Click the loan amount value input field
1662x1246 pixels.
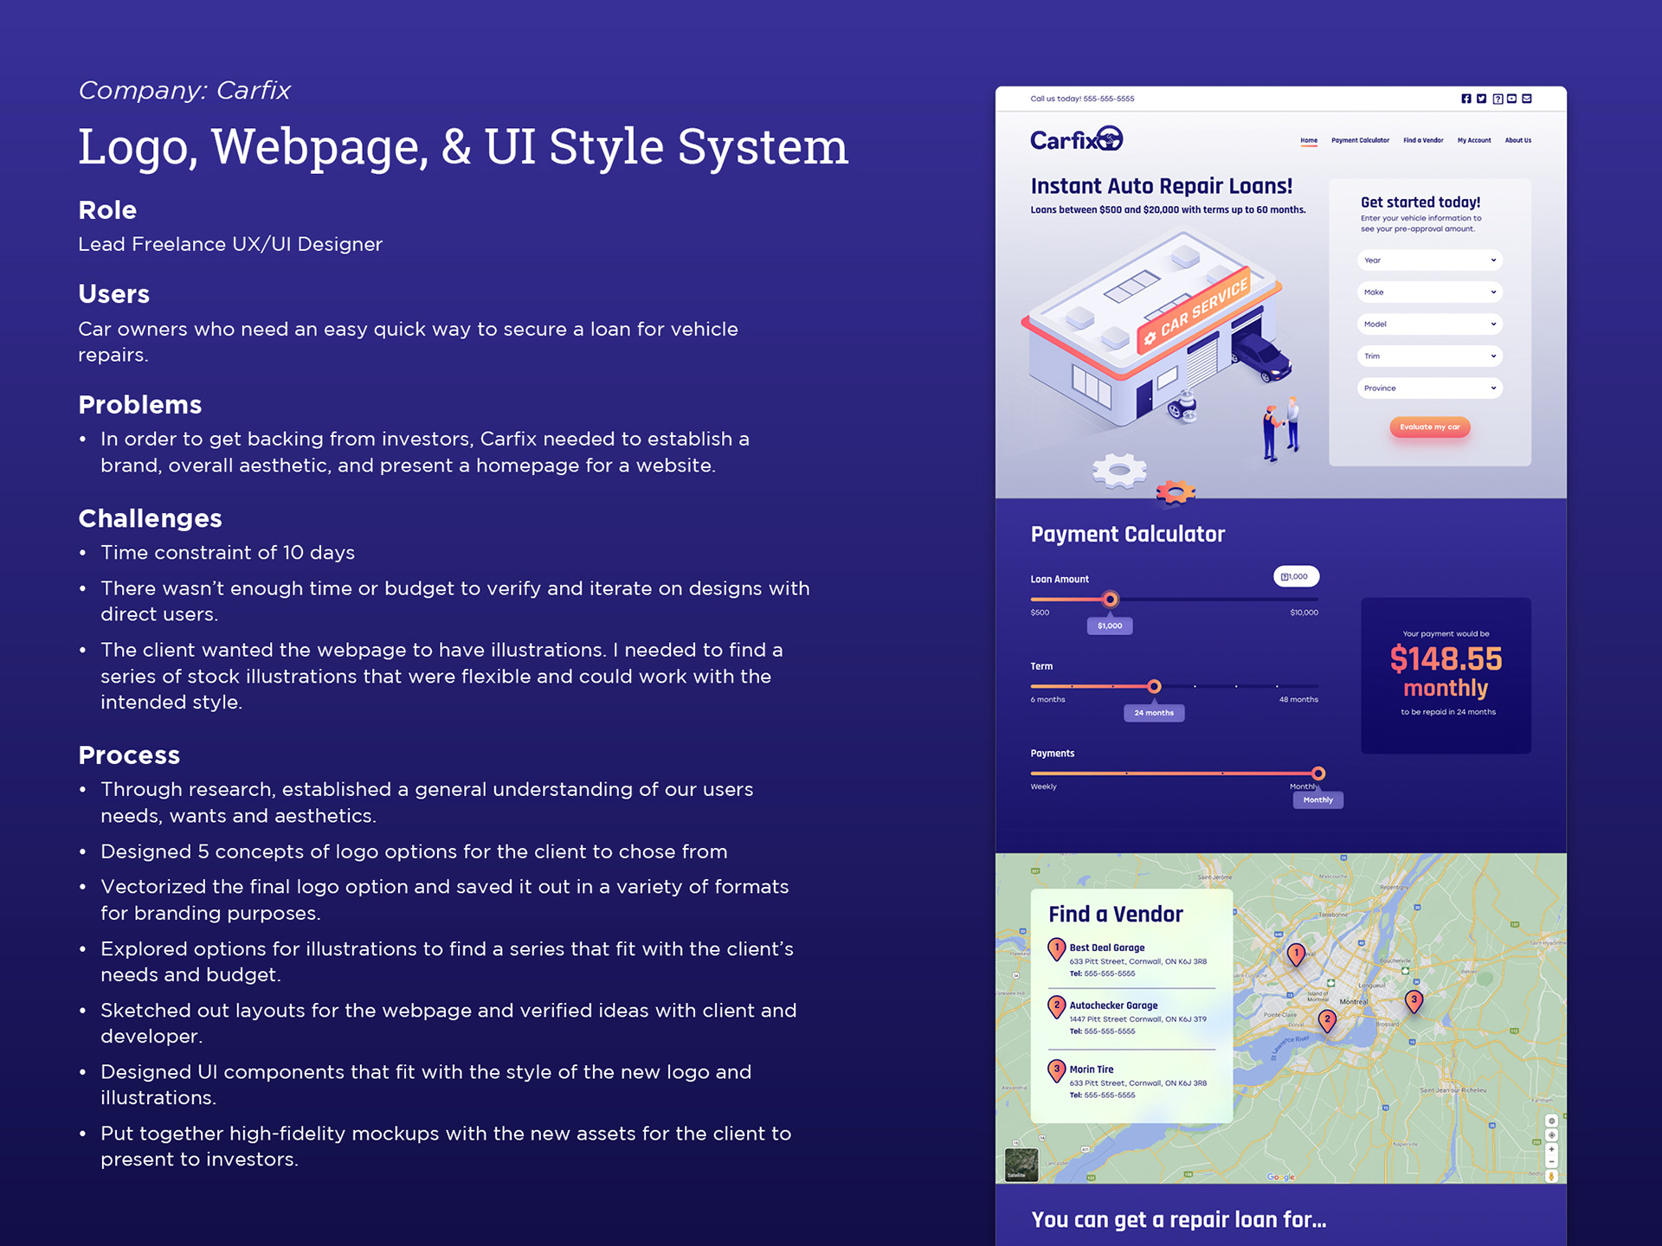tap(1296, 576)
